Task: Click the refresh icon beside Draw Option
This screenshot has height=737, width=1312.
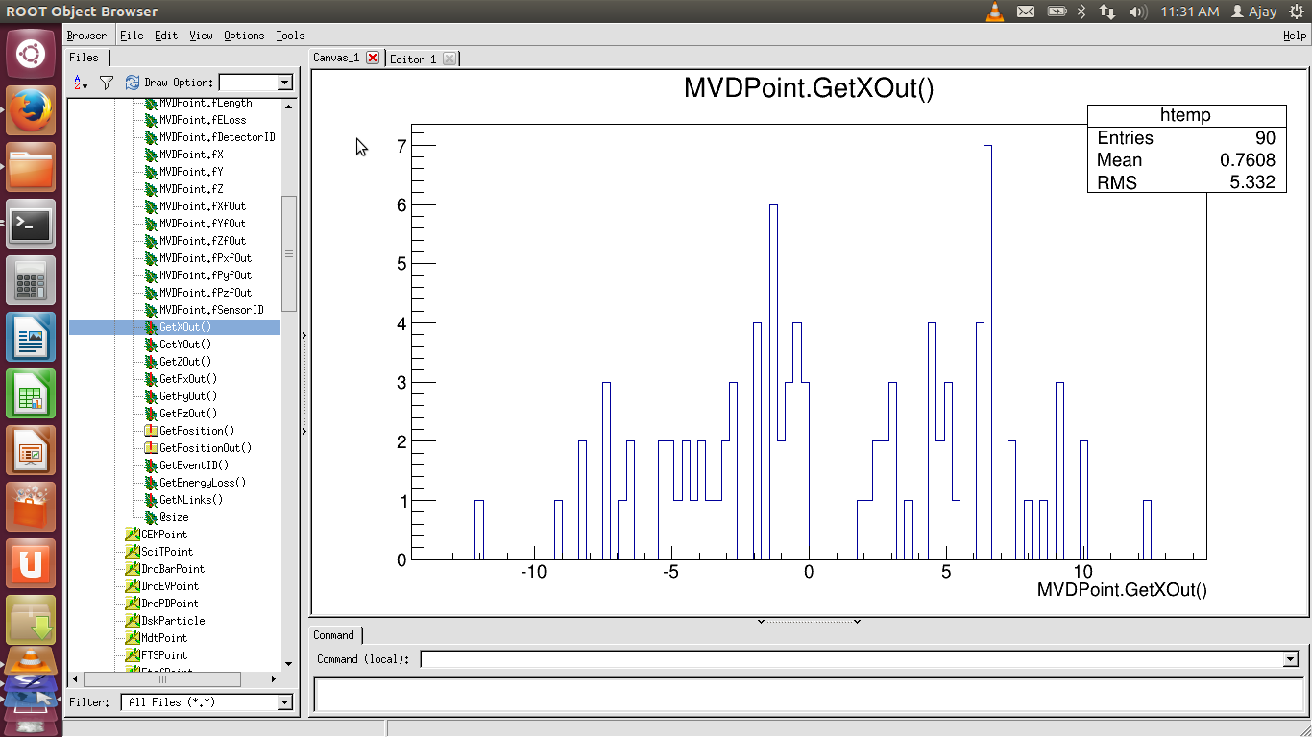Action: (133, 83)
